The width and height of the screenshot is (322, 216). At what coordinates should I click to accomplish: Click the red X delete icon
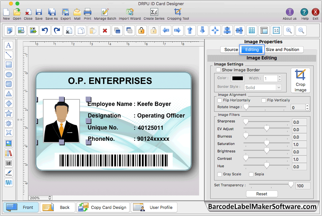(x=105, y=31)
